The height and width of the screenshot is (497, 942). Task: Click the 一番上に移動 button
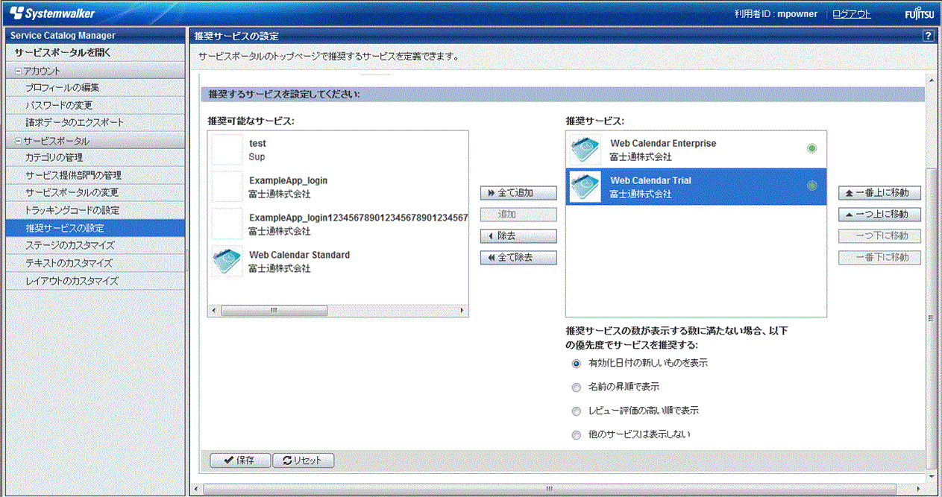click(x=879, y=193)
